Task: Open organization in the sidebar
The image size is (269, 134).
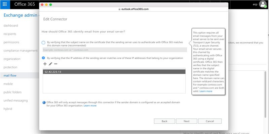Action: [12, 59]
